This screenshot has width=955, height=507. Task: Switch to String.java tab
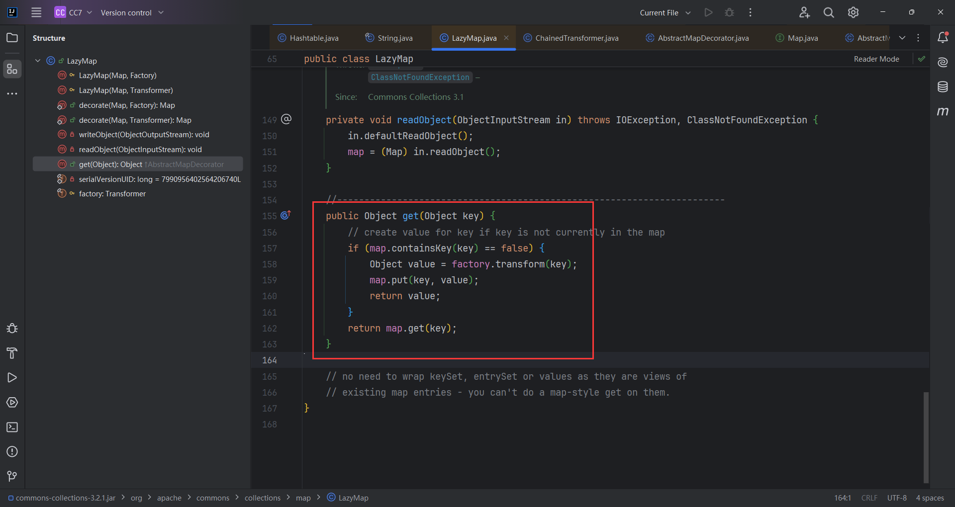[389, 38]
